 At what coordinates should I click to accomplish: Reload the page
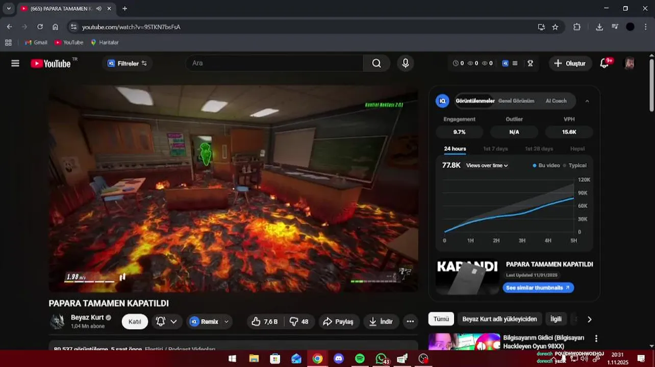[40, 27]
